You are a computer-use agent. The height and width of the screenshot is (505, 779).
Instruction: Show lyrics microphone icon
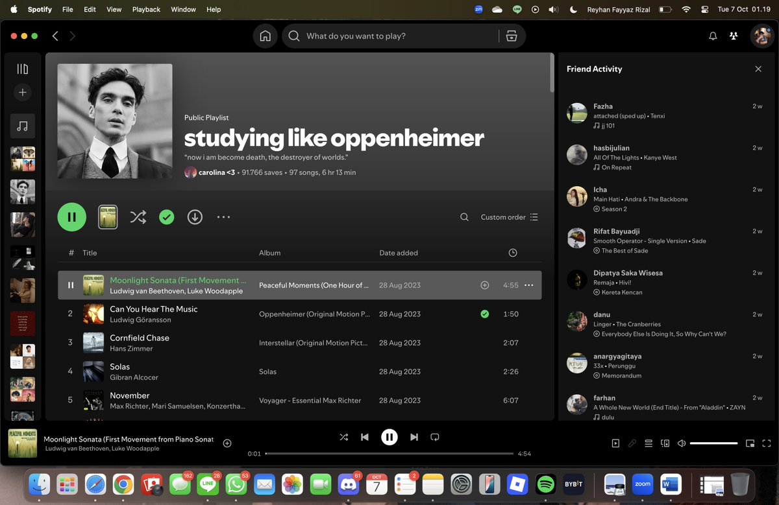[x=632, y=443]
